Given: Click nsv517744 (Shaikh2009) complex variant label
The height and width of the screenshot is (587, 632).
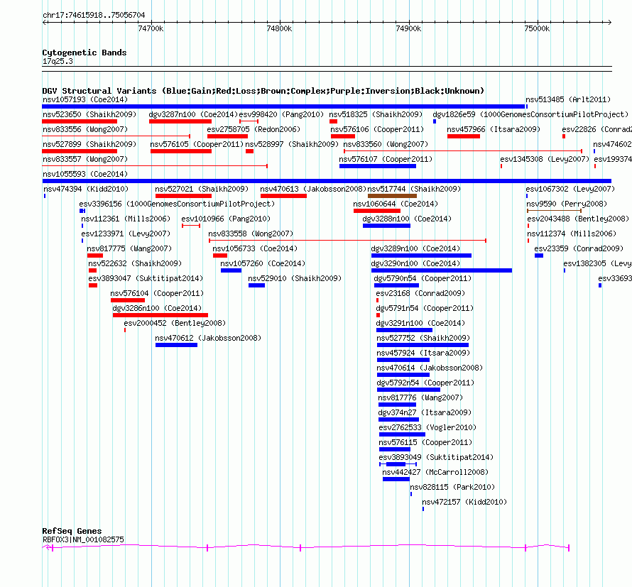Looking at the screenshot, I should tap(414, 189).
